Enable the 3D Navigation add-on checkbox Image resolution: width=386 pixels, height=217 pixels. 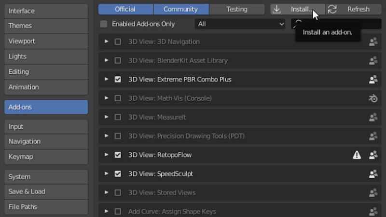[118, 41]
